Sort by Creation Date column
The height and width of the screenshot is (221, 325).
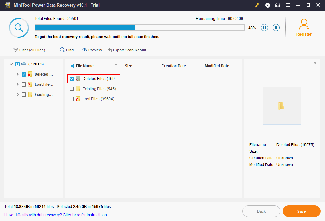tap(174, 66)
